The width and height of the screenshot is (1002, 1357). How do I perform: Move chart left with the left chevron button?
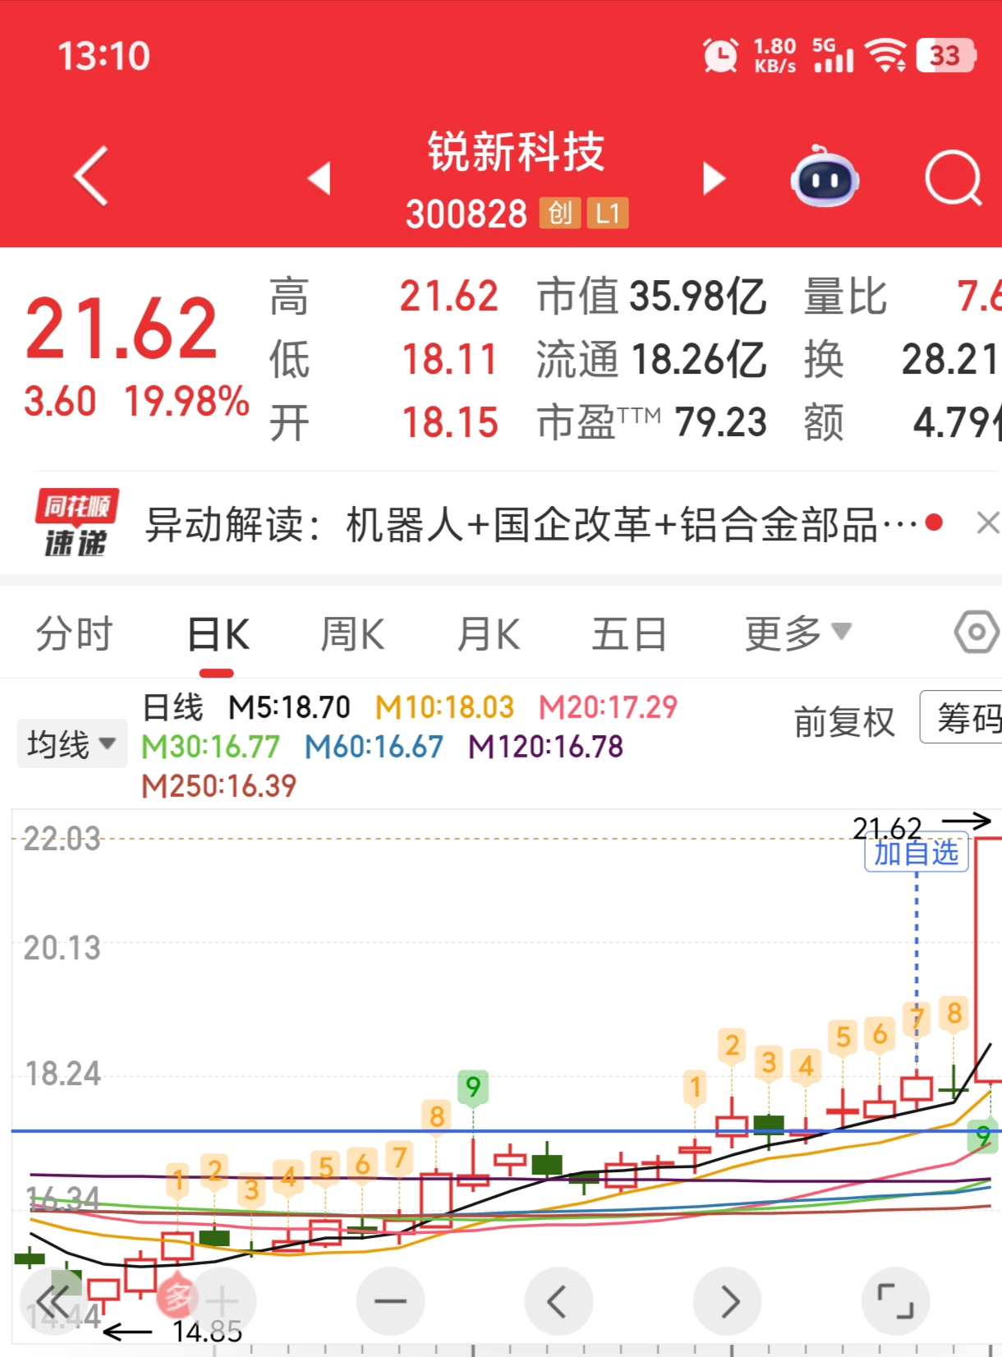pyautogui.click(x=558, y=1301)
